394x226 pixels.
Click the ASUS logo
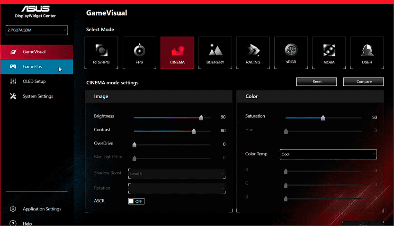35,9
